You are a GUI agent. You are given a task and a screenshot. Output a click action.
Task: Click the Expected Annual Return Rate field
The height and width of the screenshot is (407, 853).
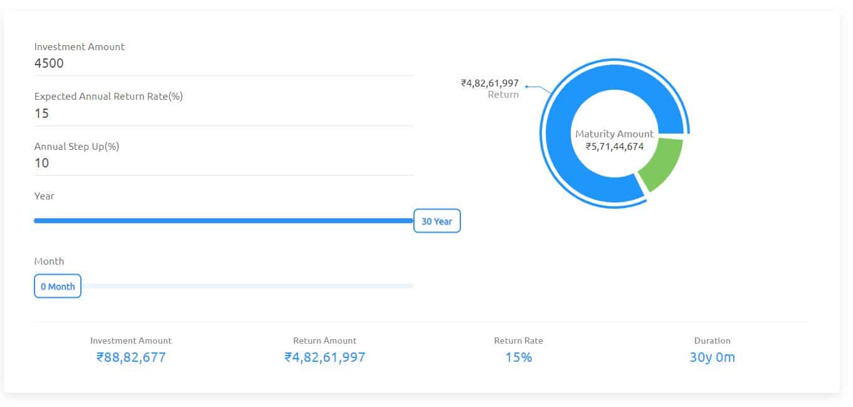click(224, 114)
